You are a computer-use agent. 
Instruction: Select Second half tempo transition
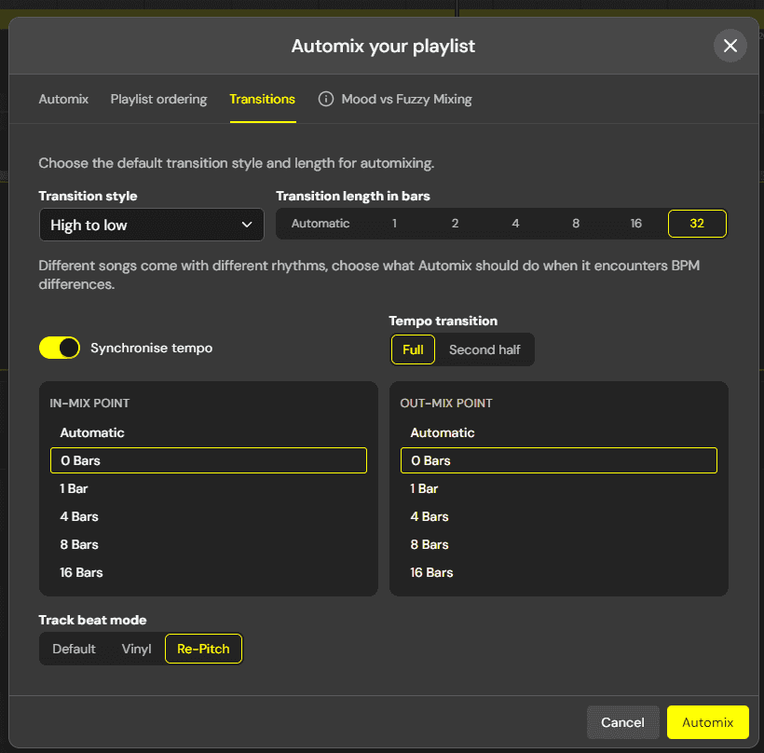tap(484, 349)
